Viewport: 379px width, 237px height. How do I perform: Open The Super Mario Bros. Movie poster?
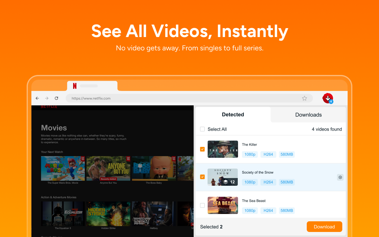[x=63, y=168]
